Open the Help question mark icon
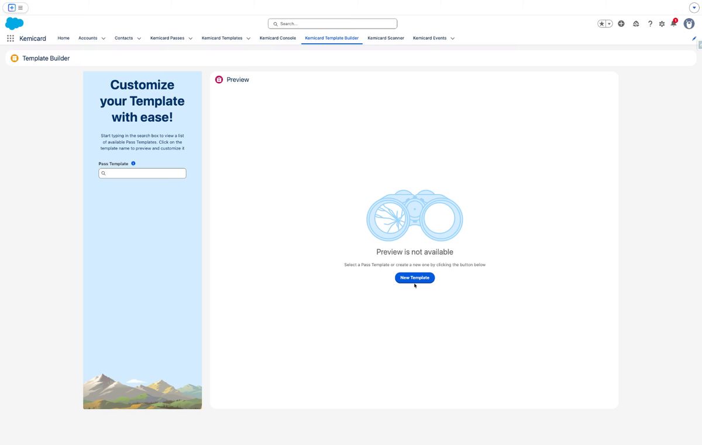 pos(650,24)
